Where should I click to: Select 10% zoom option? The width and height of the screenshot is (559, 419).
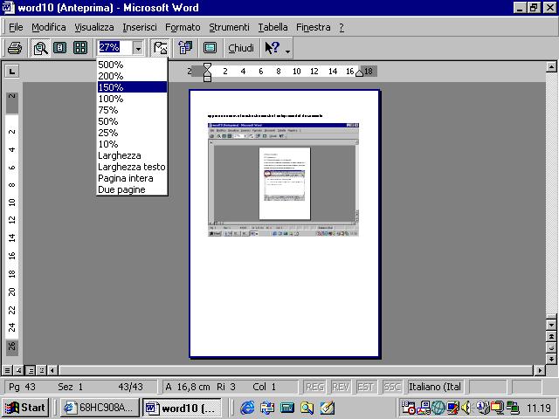[x=132, y=144]
